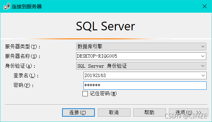Click the server connection icon in title bar
The width and height of the screenshot is (212, 122).
(x=7, y=6)
